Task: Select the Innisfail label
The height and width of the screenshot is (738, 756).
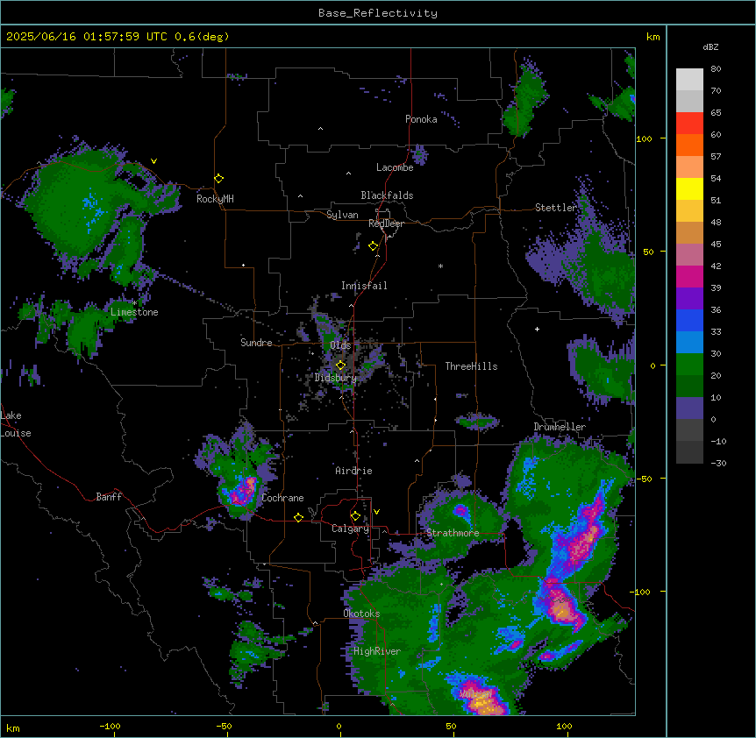Action: pyautogui.click(x=364, y=286)
